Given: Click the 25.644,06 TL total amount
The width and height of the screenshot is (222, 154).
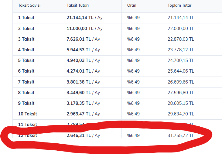Looking at the screenshot, I should 181,71.
